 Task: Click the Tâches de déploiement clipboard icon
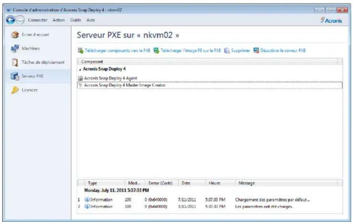click(x=15, y=62)
